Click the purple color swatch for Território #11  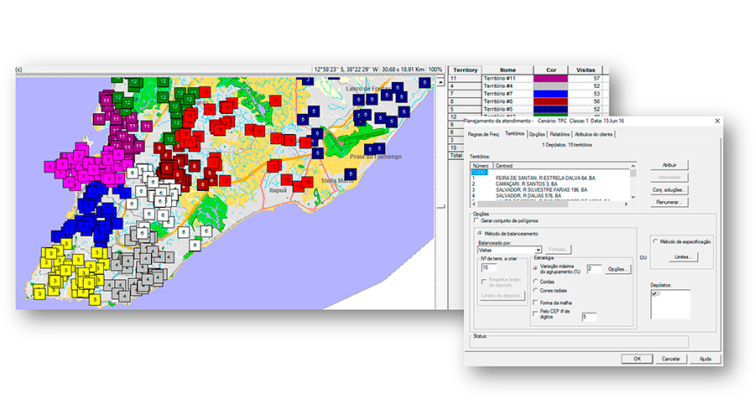coord(550,78)
